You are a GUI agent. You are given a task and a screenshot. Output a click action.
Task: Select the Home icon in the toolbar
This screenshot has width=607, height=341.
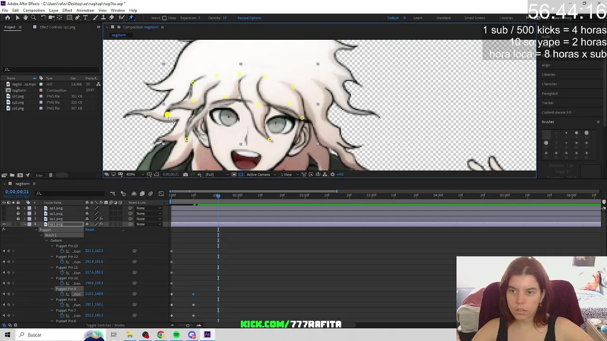7,18
